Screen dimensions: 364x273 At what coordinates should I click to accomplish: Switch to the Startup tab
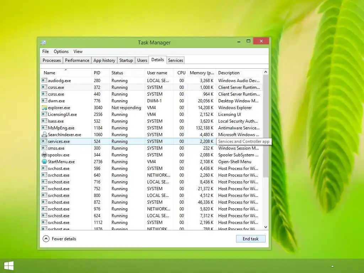[x=126, y=60]
